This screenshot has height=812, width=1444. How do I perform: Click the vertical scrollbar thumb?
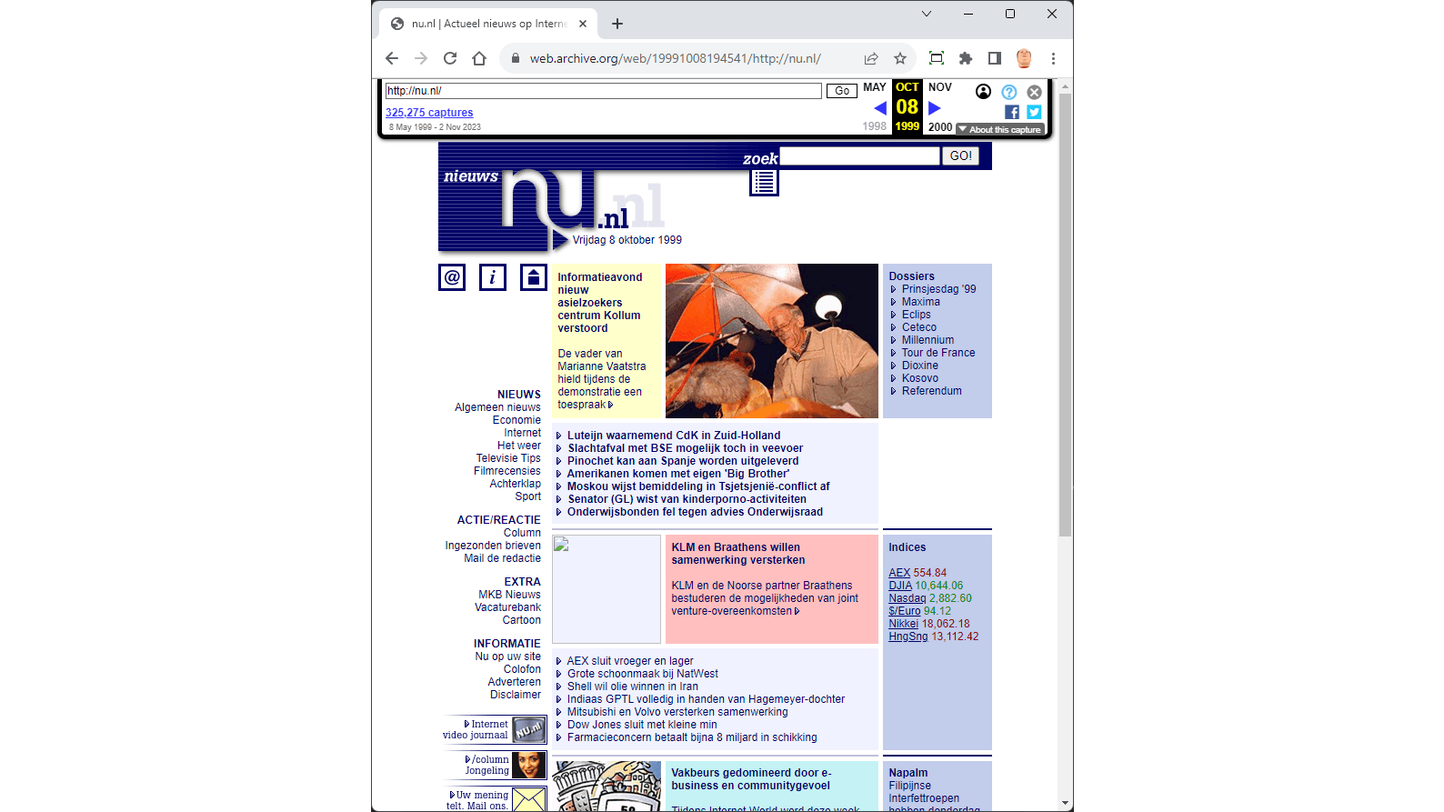coord(1066,314)
